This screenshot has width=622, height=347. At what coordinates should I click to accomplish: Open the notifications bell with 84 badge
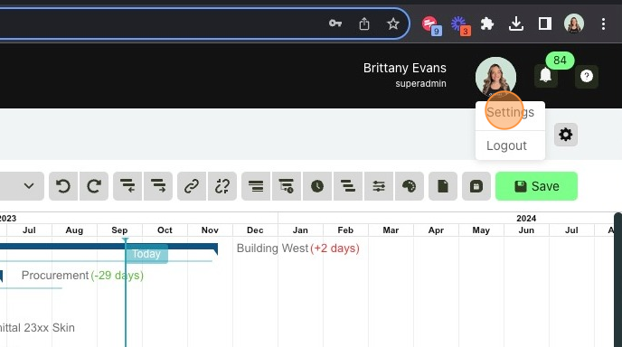click(x=546, y=75)
